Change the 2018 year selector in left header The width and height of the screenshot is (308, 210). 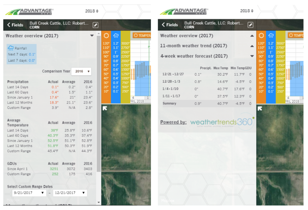92,11
